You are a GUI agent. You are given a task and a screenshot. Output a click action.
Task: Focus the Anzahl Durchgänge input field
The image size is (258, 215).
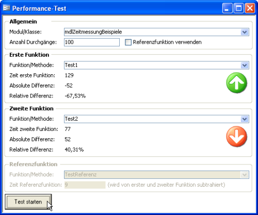tap(92, 42)
